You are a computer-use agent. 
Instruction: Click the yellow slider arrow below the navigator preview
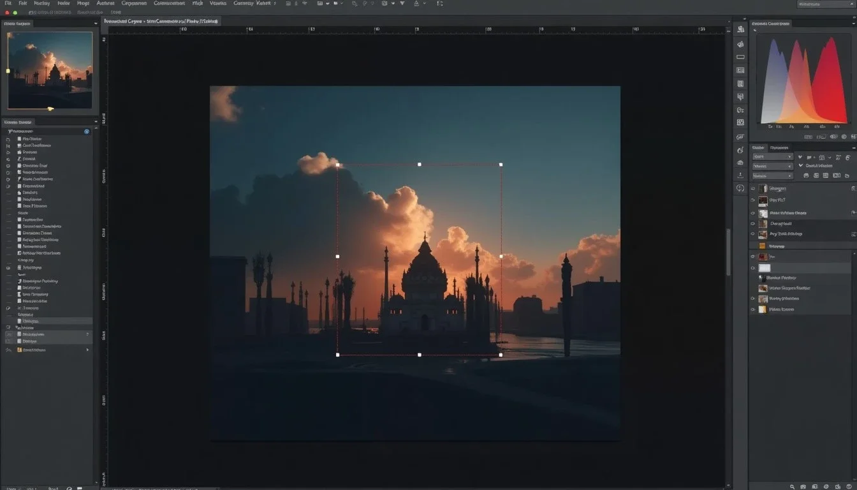pos(50,109)
